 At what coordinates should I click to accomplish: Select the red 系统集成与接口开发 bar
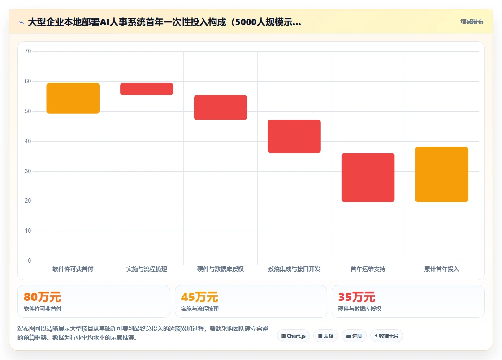point(294,136)
